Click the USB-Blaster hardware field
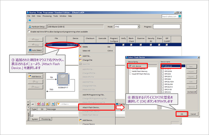The height and width of the screenshot is (135, 209). pos(76,27)
